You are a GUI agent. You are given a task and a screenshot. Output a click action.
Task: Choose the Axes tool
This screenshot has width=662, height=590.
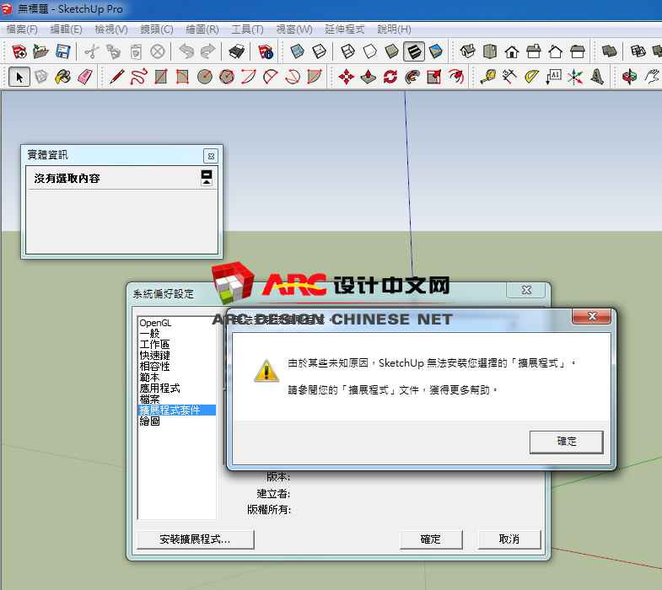point(575,78)
